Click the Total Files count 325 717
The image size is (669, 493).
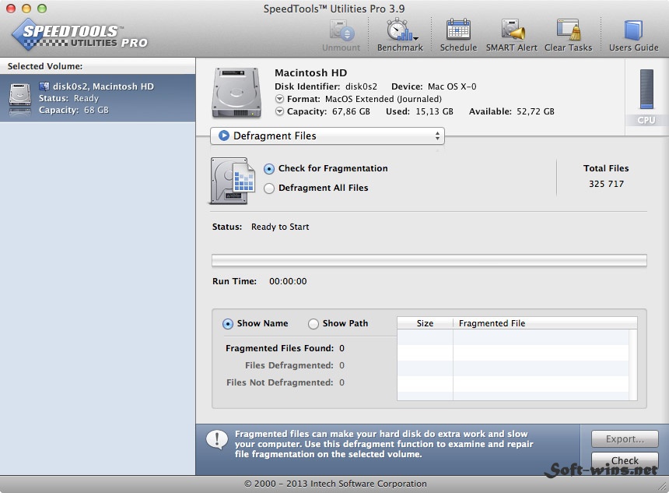606,184
